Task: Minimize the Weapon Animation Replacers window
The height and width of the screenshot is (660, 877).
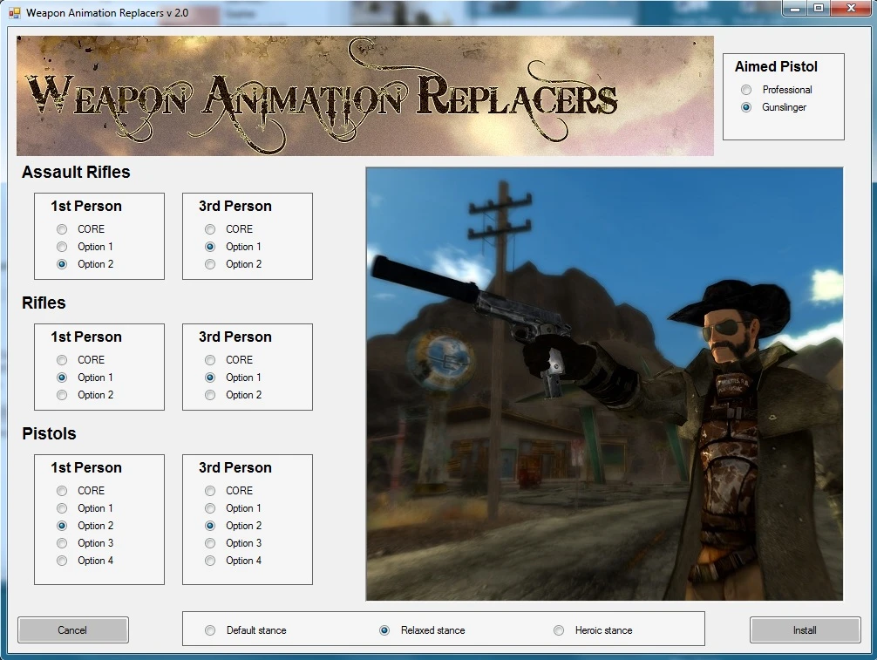Action: pos(794,9)
